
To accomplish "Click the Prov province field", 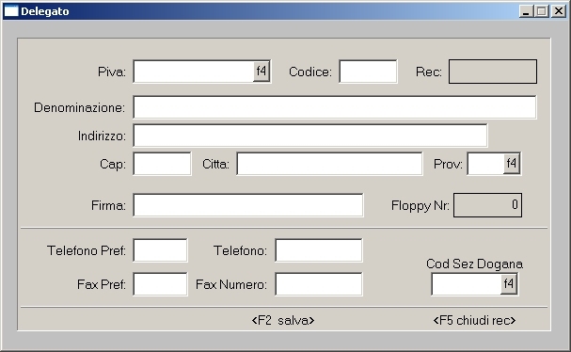I will point(485,164).
